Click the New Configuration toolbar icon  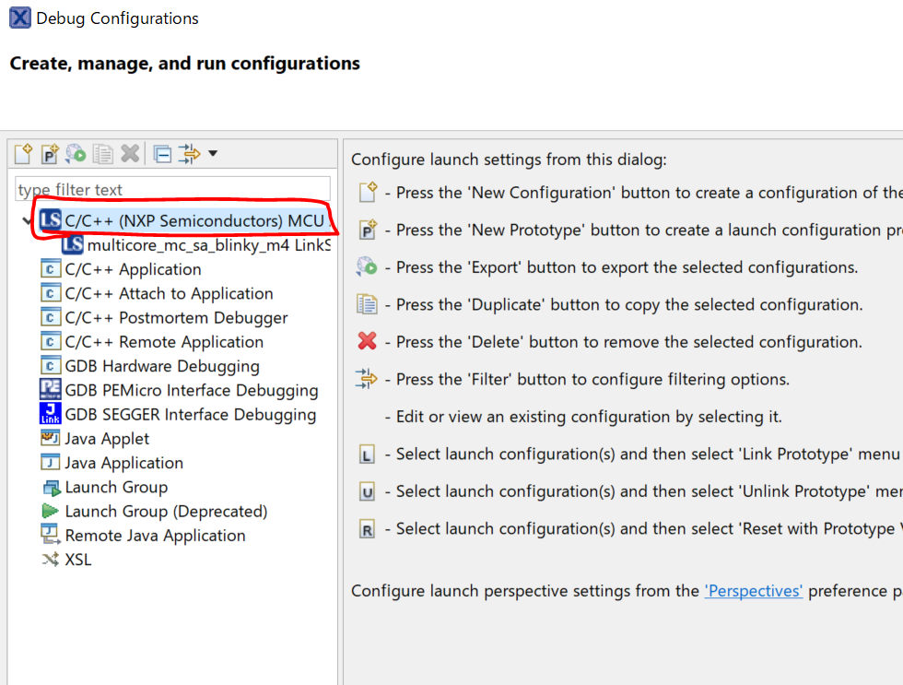24,154
